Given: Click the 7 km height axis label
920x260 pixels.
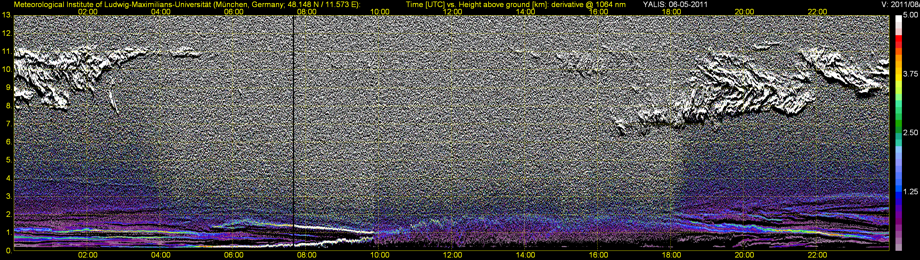Looking at the screenshot, I should tap(9, 124).
